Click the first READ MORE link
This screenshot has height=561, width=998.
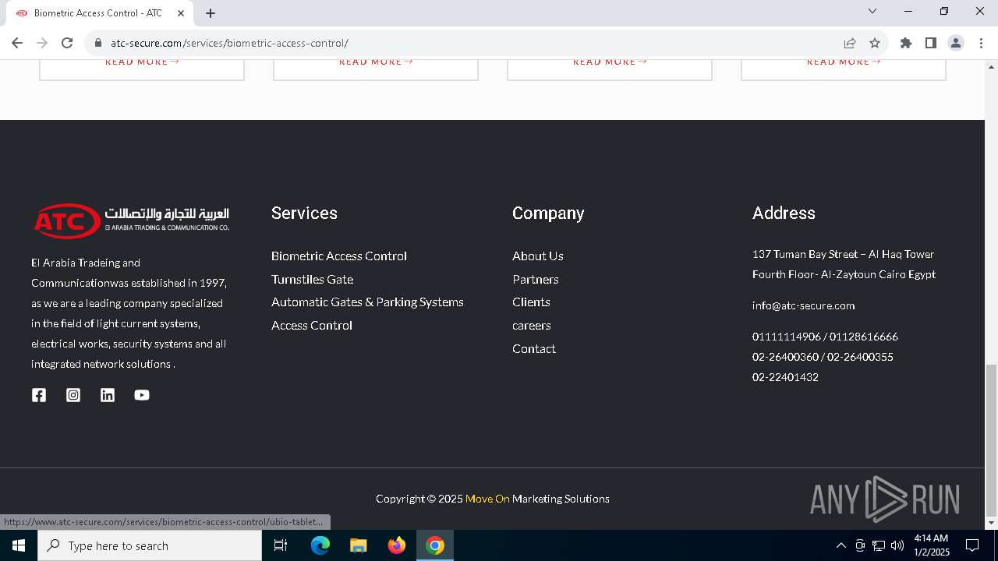142,62
